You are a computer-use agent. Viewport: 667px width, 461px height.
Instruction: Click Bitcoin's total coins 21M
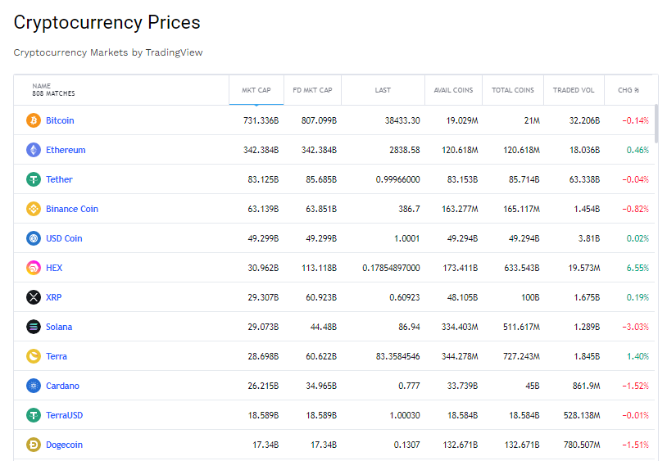pyautogui.click(x=532, y=120)
